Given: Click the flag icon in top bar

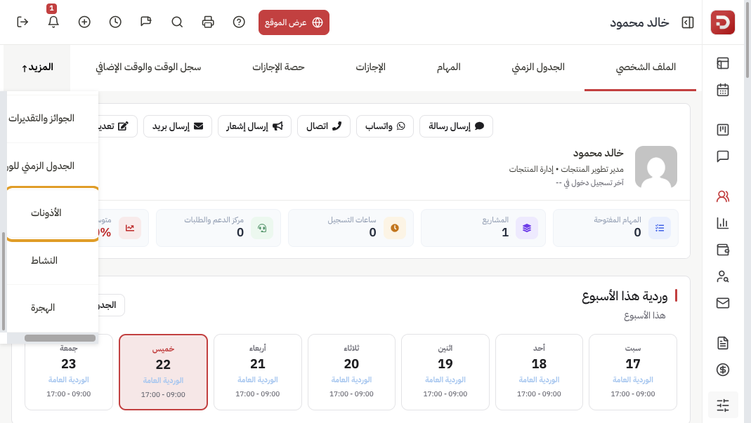Looking at the screenshot, I should click(x=146, y=22).
